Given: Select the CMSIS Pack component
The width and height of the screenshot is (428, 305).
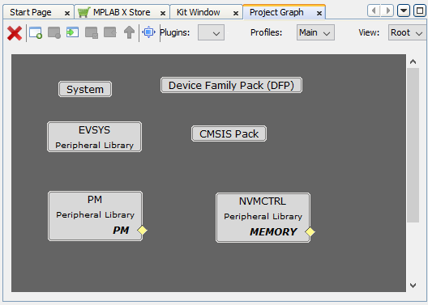Looking at the screenshot, I should pos(229,133).
